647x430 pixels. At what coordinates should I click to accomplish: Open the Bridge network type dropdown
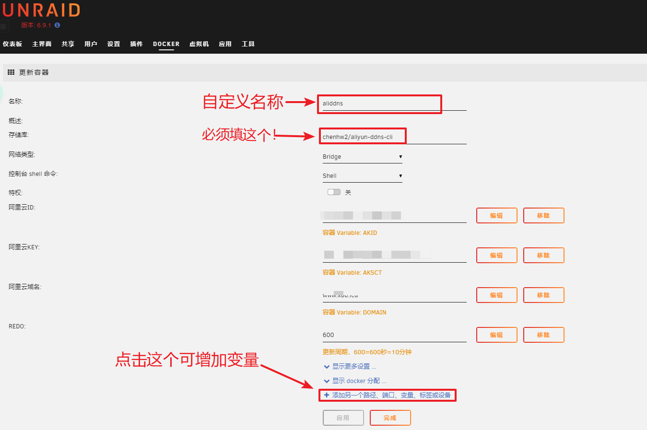363,157
